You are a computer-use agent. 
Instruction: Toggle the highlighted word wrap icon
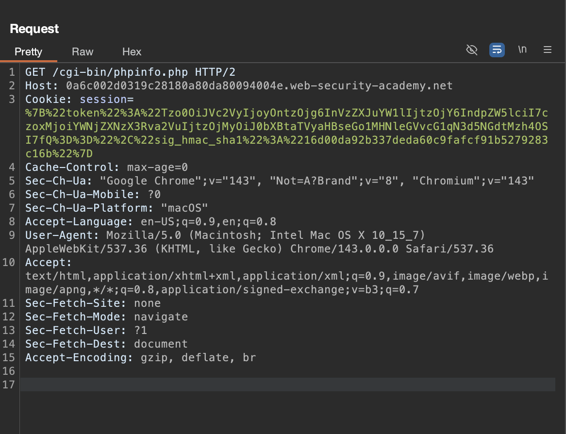(497, 50)
